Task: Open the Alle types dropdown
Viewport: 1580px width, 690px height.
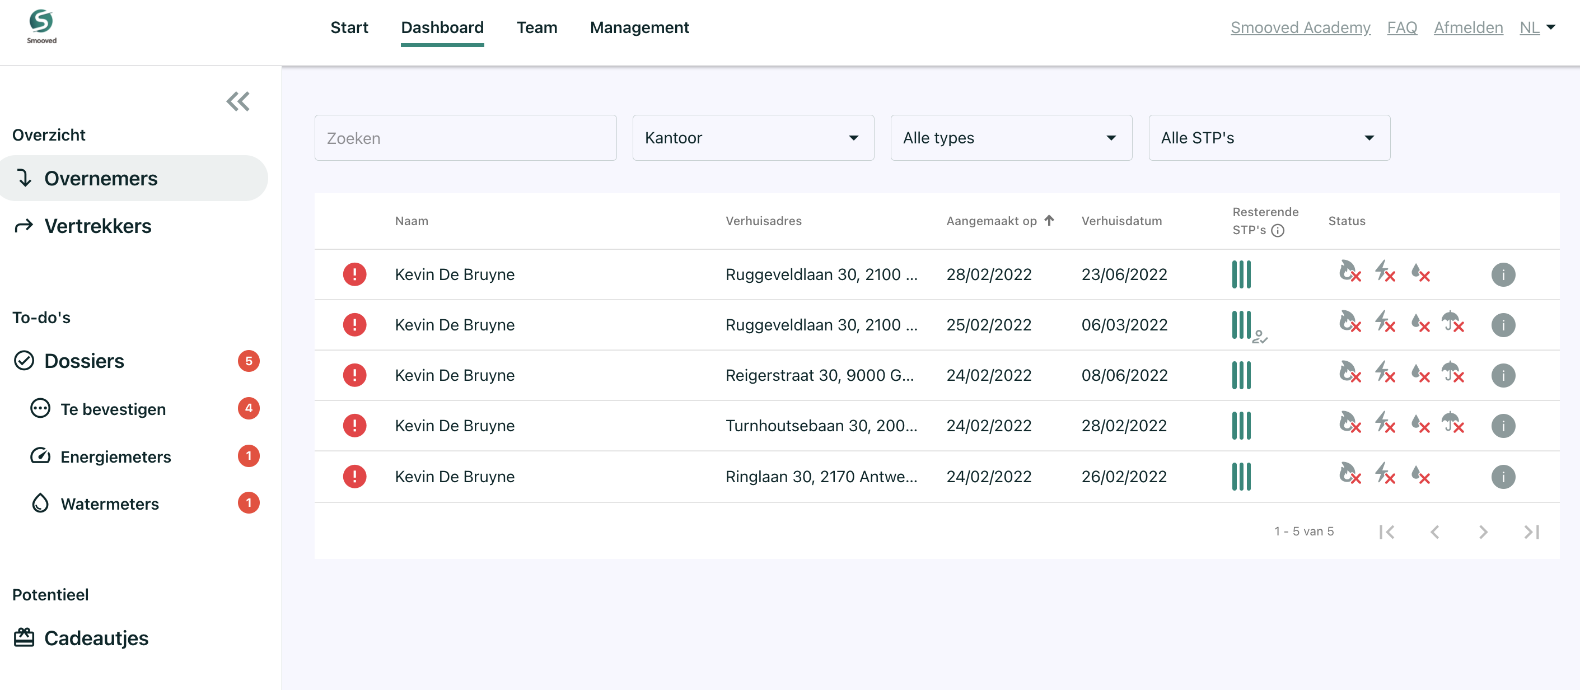Action: 1011,138
